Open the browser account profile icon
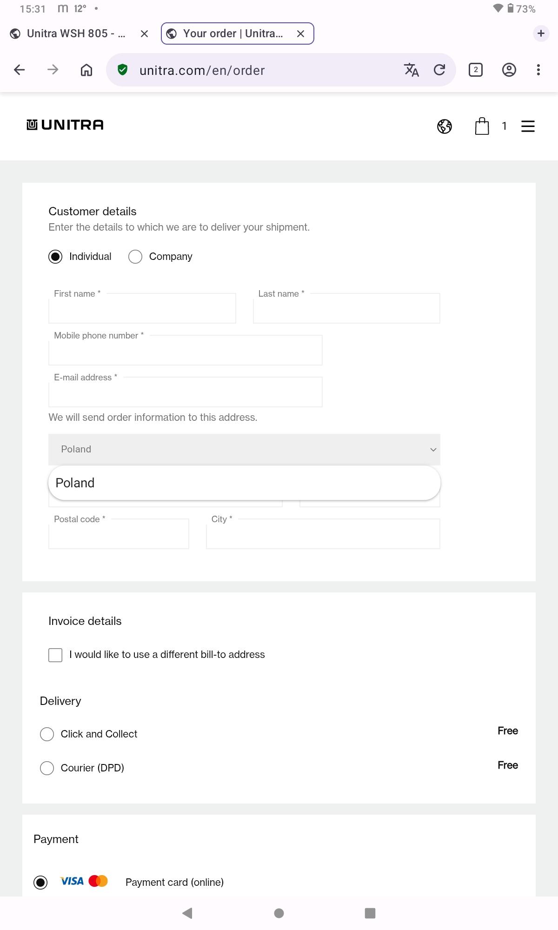 tap(509, 70)
